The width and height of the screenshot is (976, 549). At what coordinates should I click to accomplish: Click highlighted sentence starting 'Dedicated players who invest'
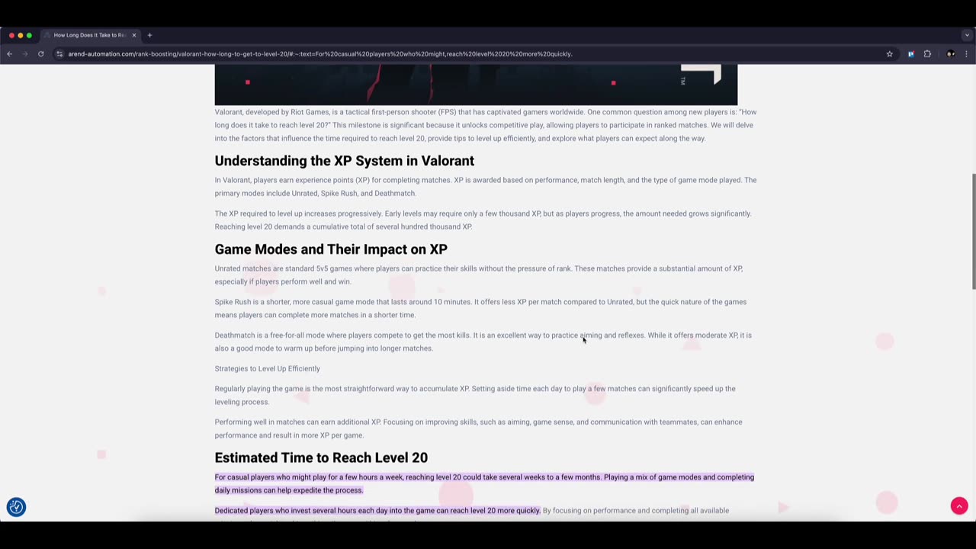377,510
